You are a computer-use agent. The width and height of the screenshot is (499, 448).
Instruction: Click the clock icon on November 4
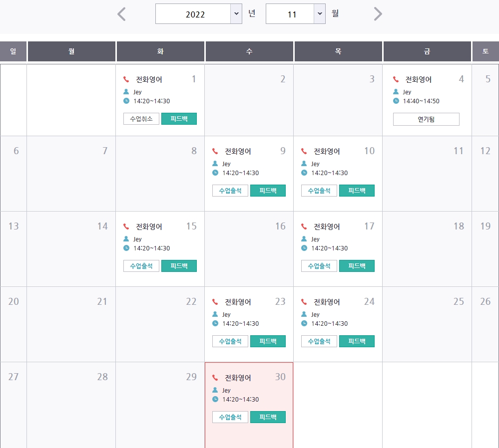pos(396,101)
